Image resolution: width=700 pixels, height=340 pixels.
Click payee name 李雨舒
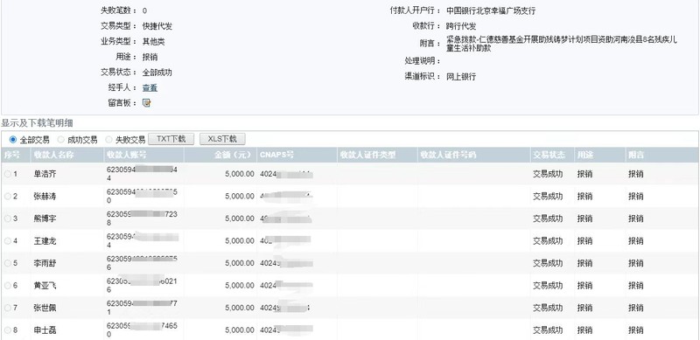pos(45,263)
